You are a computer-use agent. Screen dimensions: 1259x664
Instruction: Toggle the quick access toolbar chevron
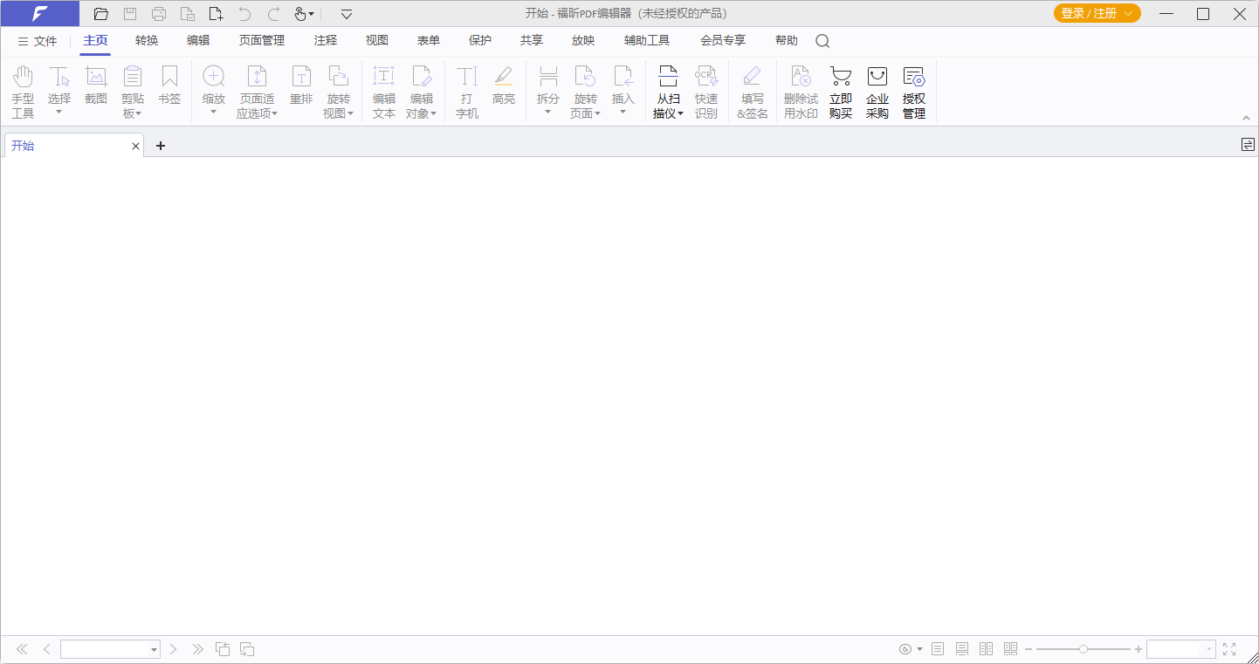tap(346, 14)
